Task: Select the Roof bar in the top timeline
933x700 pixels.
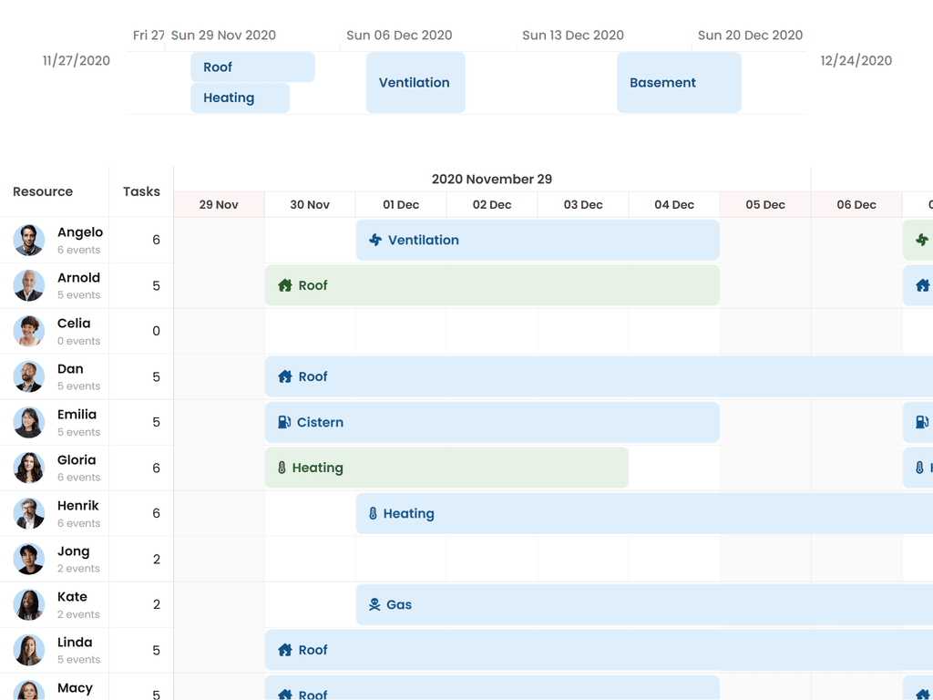Action: click(252, 67)
